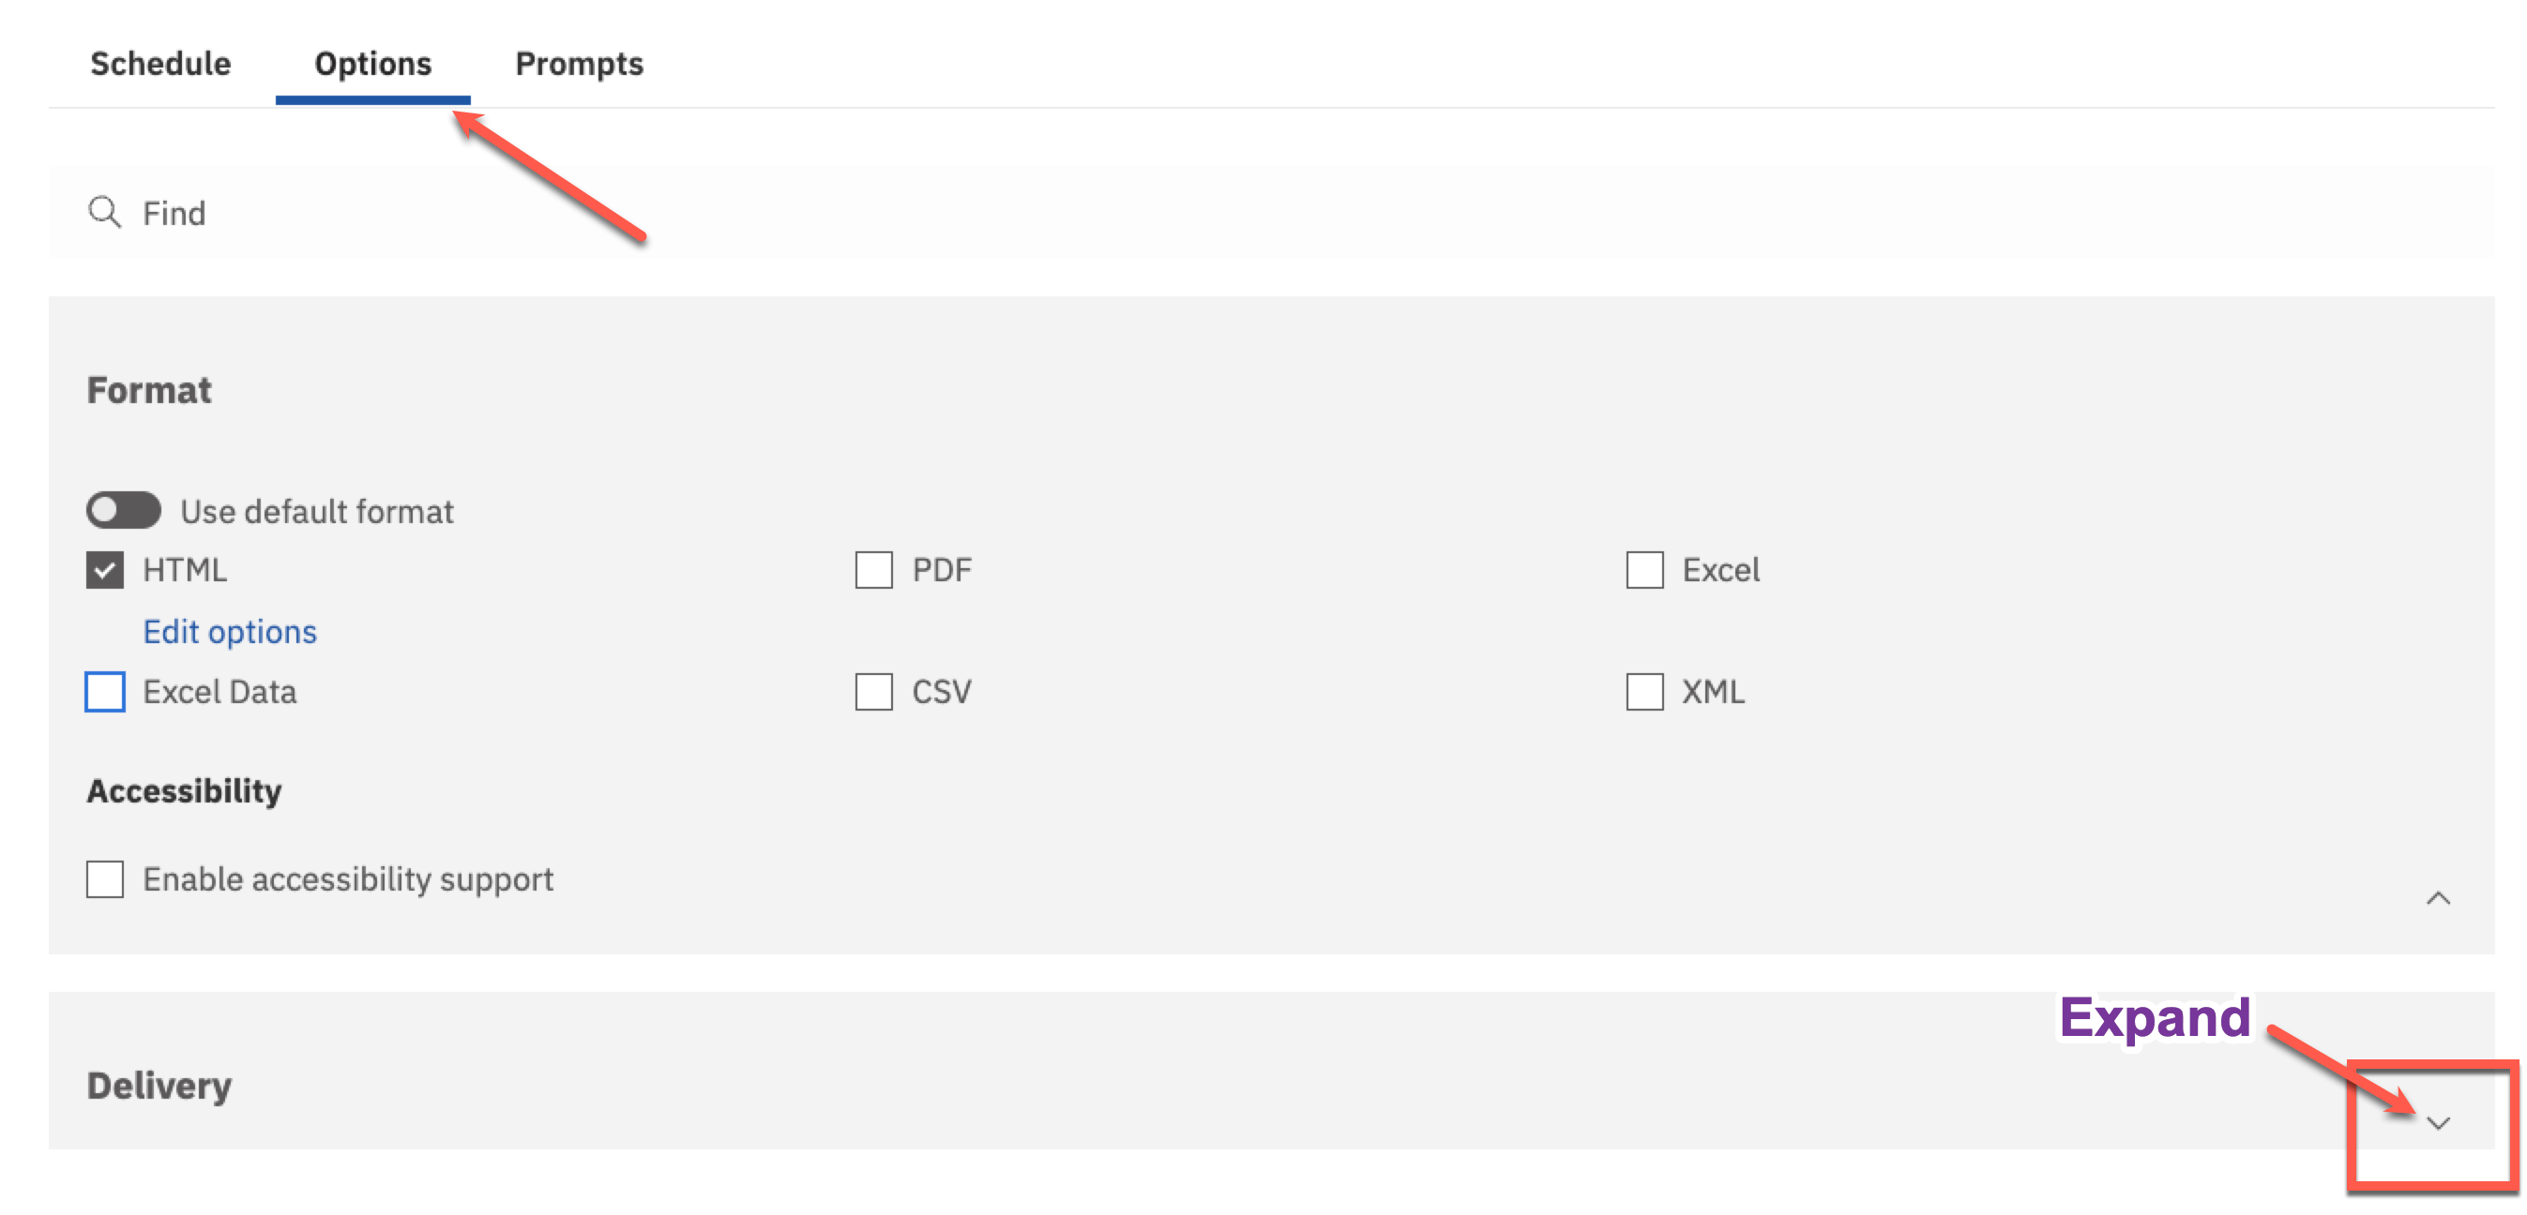Viewport: 2527px width, 1215px height.
Task: Check the XML format checkbox
Action: (1643, 691)
